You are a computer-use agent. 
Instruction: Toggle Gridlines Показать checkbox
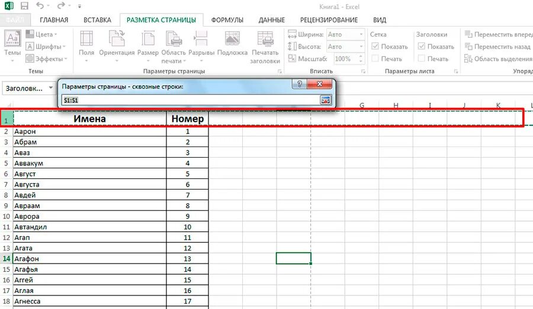pos(375,46)
